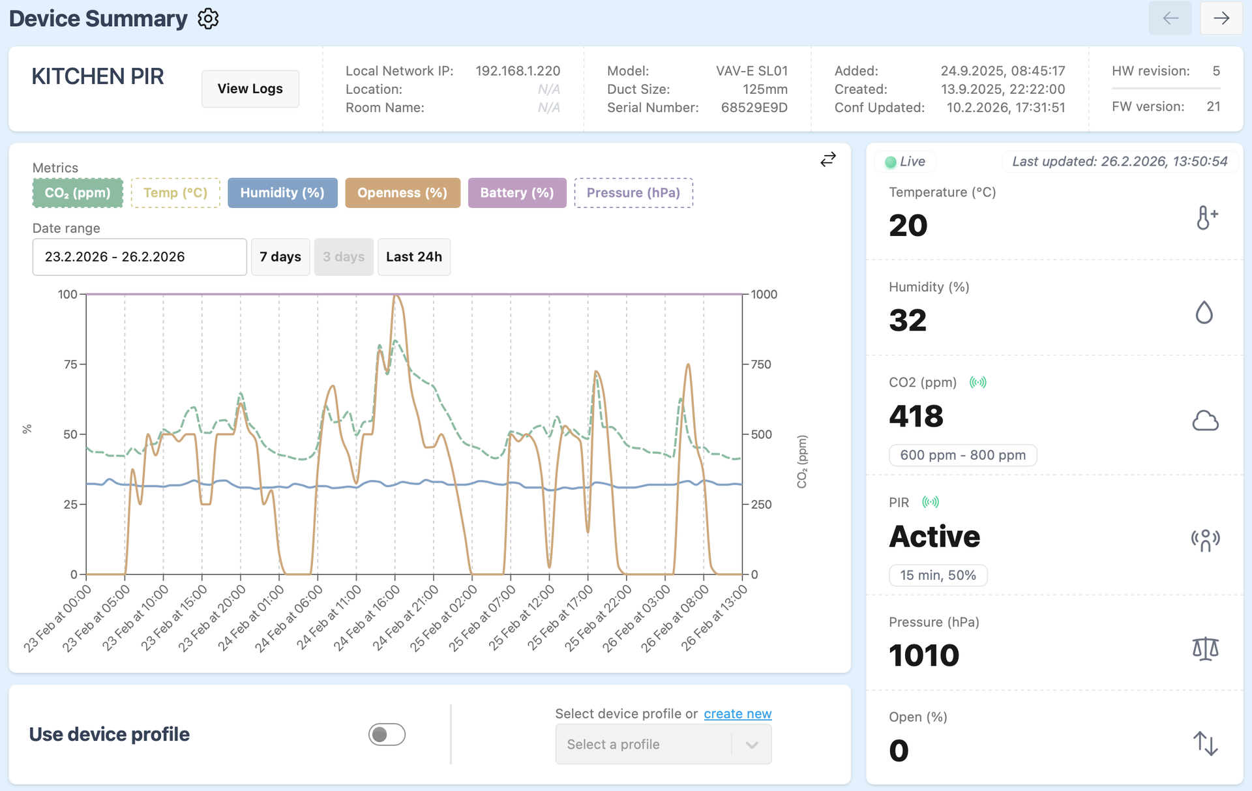
Task: Click the chart swap axes icon
Action: [827, 160]
